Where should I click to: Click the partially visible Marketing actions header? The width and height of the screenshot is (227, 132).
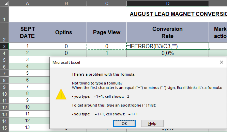point(218,33)
